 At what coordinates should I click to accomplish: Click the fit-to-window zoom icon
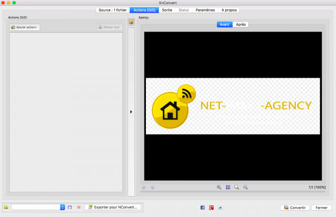[228, 187]
